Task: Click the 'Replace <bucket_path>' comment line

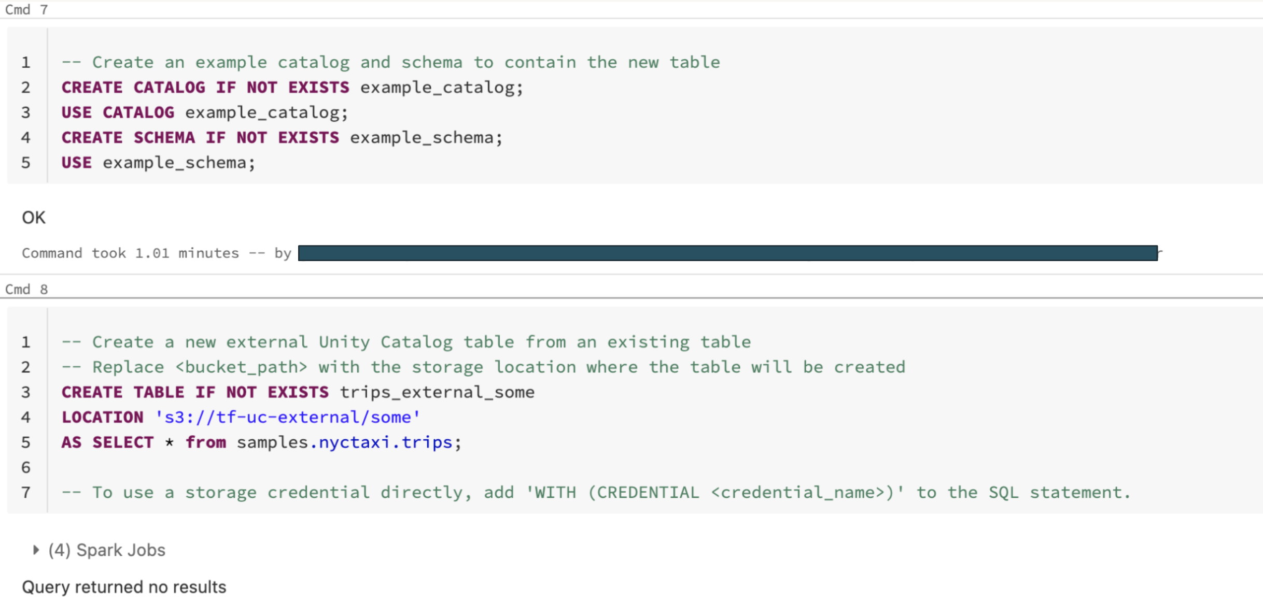Action: [483, 367]
